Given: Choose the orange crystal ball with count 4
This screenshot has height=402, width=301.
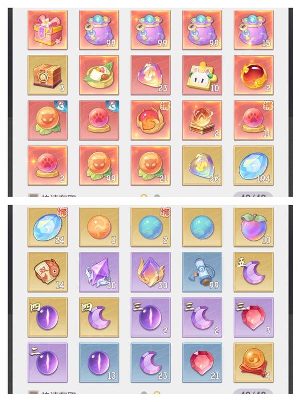Looking at the screenshot, I should (x=254, y=363).
